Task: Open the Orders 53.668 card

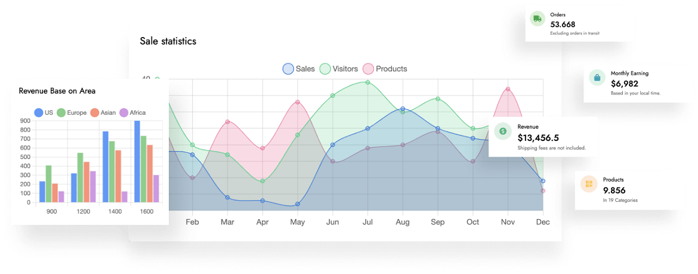Action: click(573, 24)
